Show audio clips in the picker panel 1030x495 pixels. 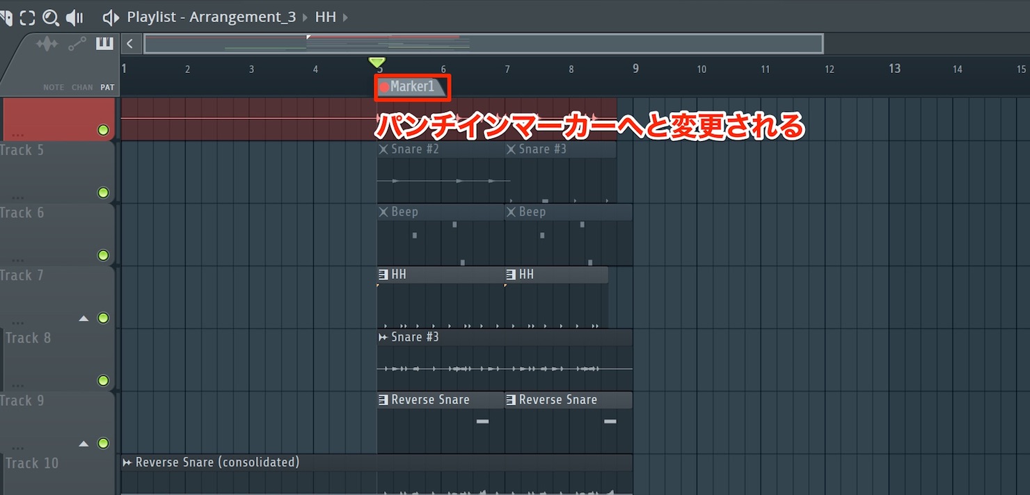(x=47, y=44)
